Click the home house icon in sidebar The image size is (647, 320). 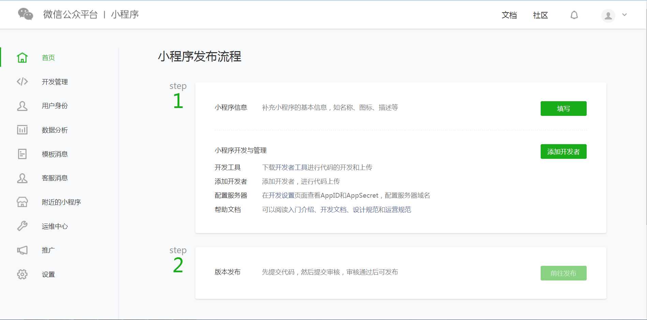point(22,58)
